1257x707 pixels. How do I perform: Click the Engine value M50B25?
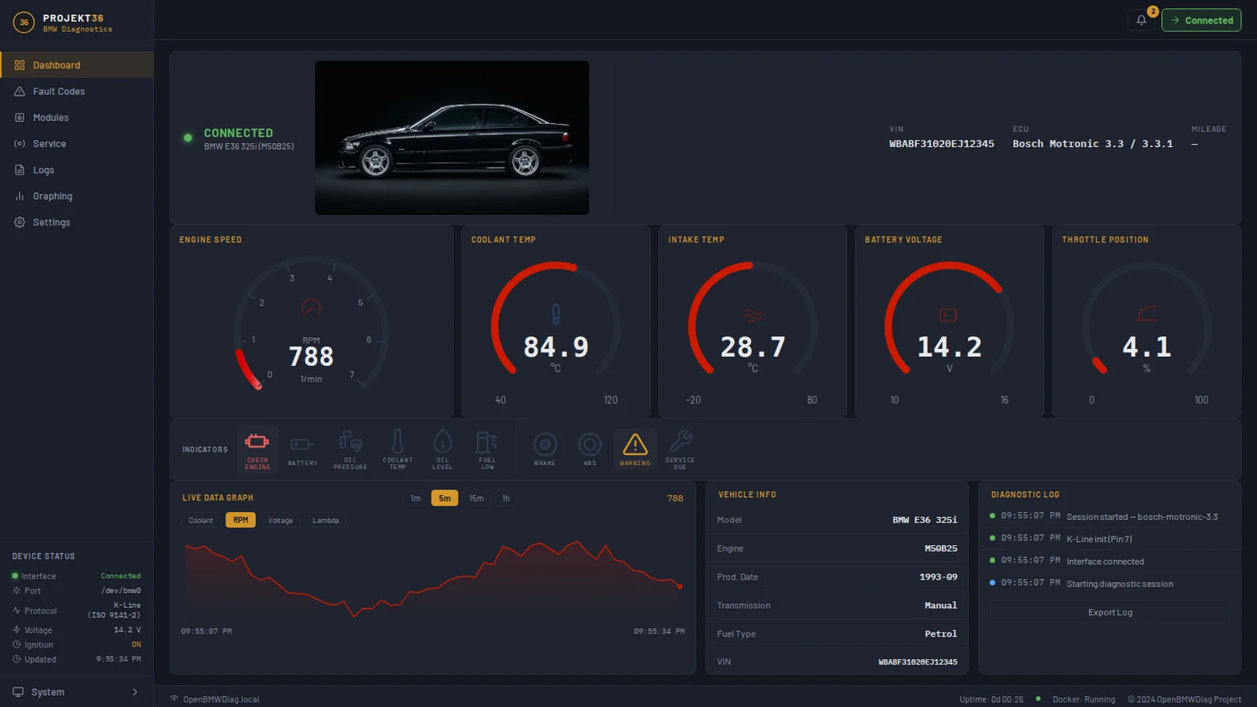[940, 548]
